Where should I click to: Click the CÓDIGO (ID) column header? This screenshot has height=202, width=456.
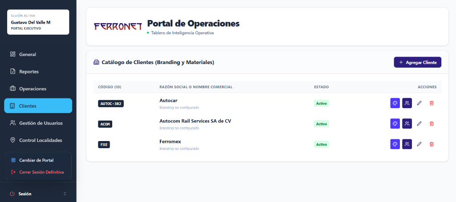pyautogui.click(x=110, y=87)
